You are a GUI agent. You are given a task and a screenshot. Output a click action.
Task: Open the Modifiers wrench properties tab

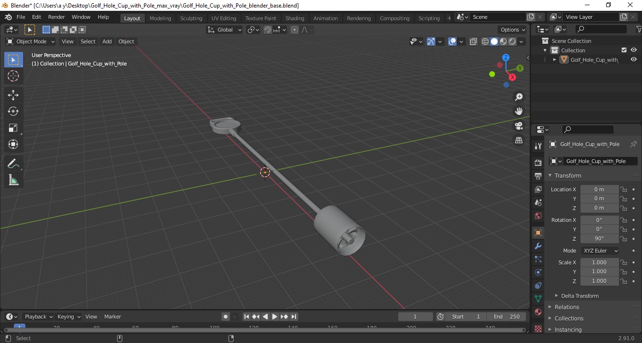click(538, 246)
